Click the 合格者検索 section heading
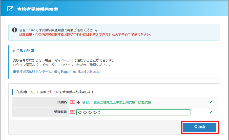The image size is (229, 140). (25, 50)
